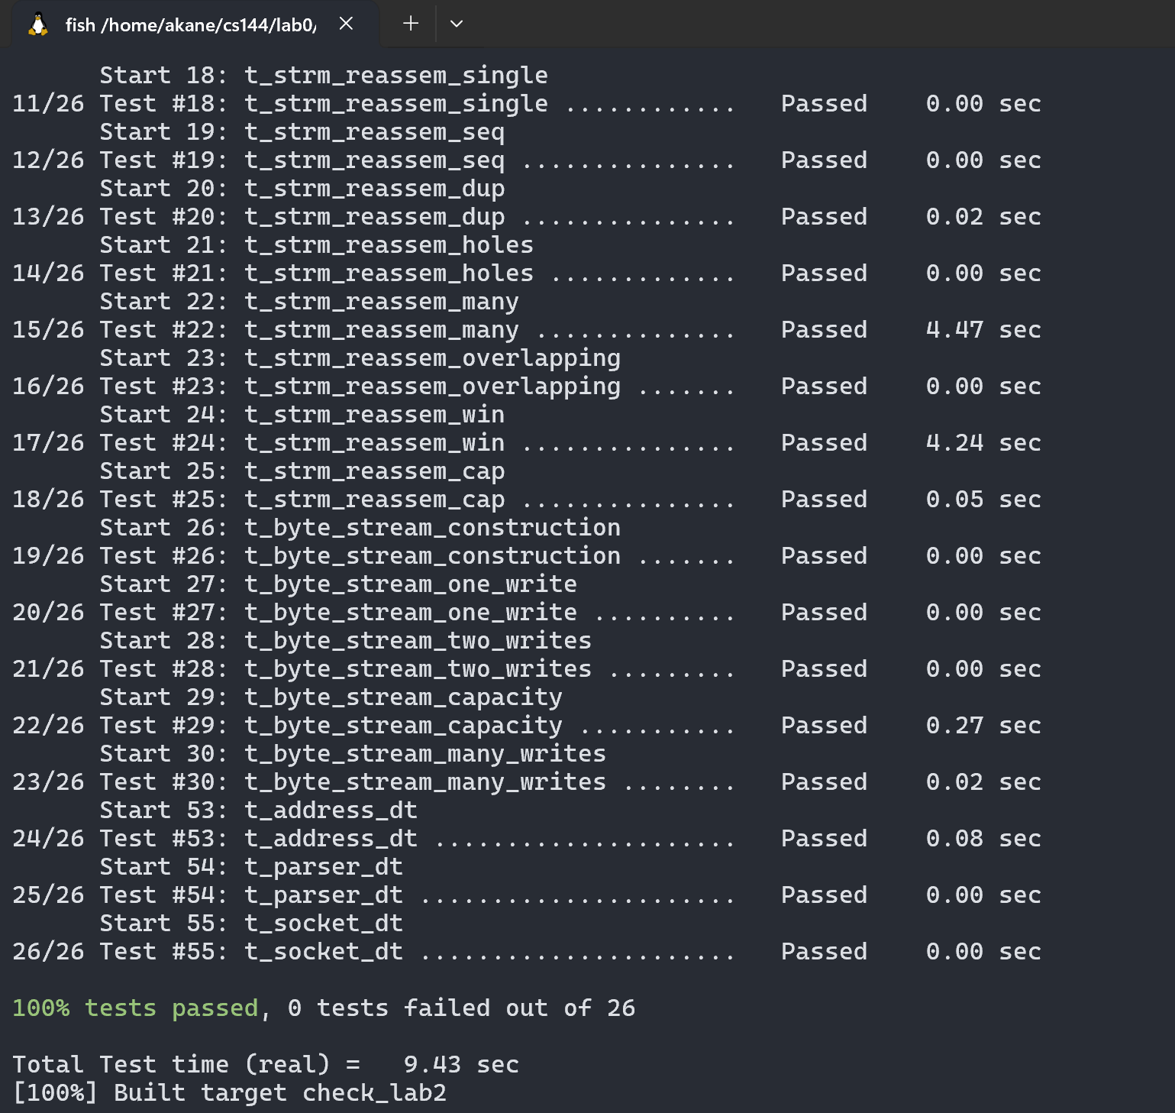Click 'Passed' on the 11/26 row
Viewport: 1175px width, 1113px height.
pos(824,104)
